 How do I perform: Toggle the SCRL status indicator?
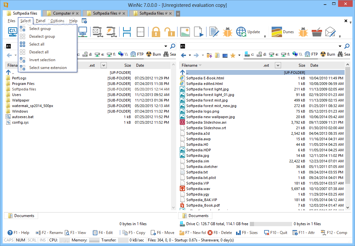coord(32,240)
